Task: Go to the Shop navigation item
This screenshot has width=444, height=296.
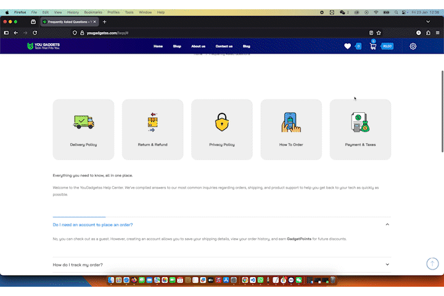Action: tap(177, 46)
